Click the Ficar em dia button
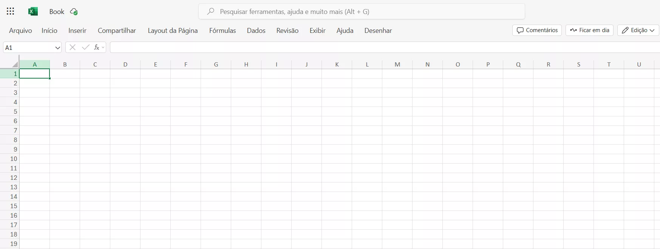 [x=589, y=30]
